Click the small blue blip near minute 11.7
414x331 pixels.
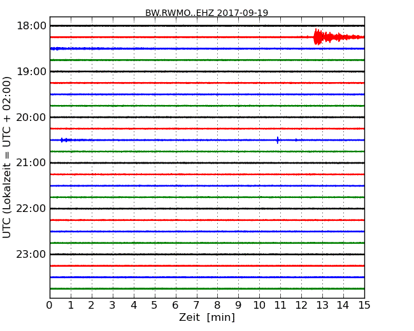click(x=296, y=140)
